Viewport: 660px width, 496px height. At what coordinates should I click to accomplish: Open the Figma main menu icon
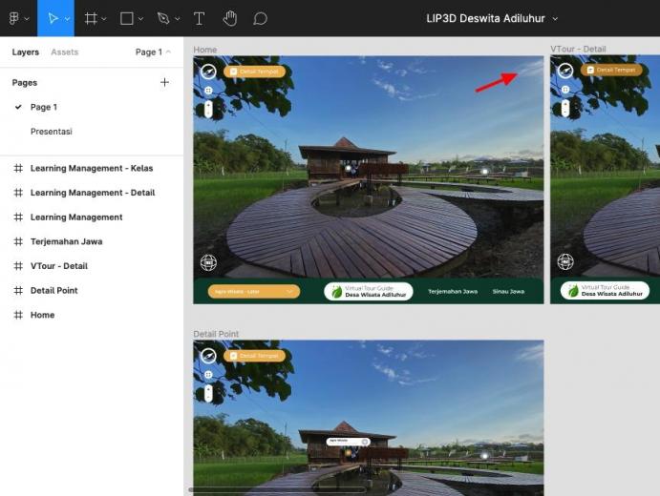coord(13,18)
